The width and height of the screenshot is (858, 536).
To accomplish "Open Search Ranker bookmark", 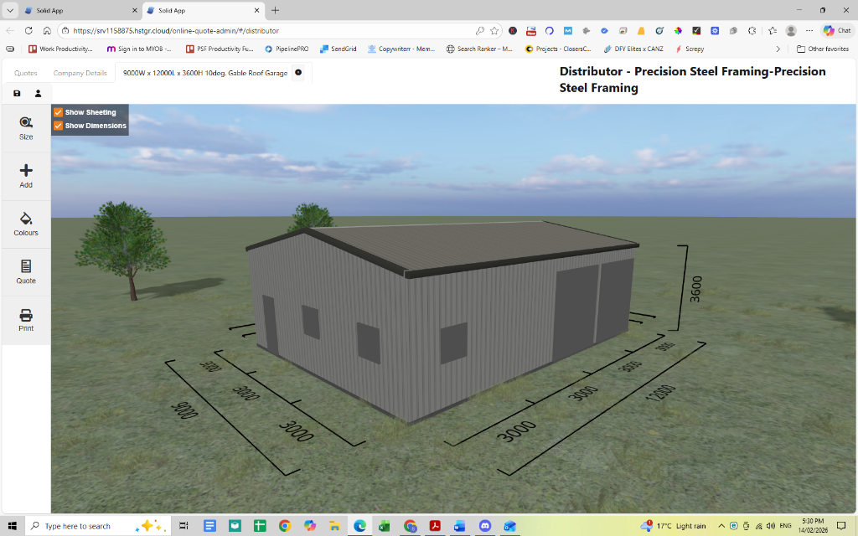I will 479,49.
